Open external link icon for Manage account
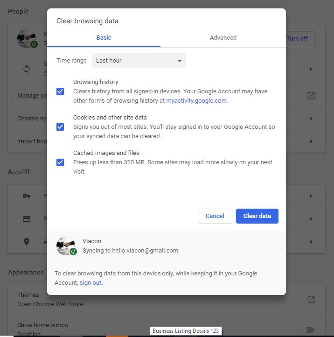 pos(311,96)
